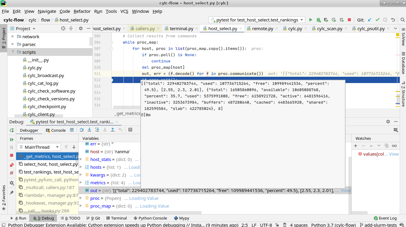Image resolution: width=406 pixels, height=227 pixels.
Task: Switch to the debugger Console tab
Action: (56, 130)
